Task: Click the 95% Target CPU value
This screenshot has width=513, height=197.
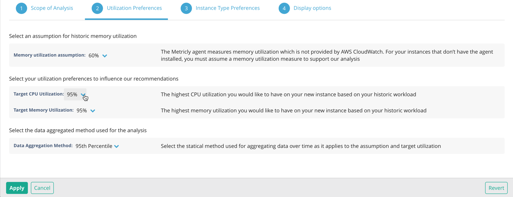Action: pos(72,94)
